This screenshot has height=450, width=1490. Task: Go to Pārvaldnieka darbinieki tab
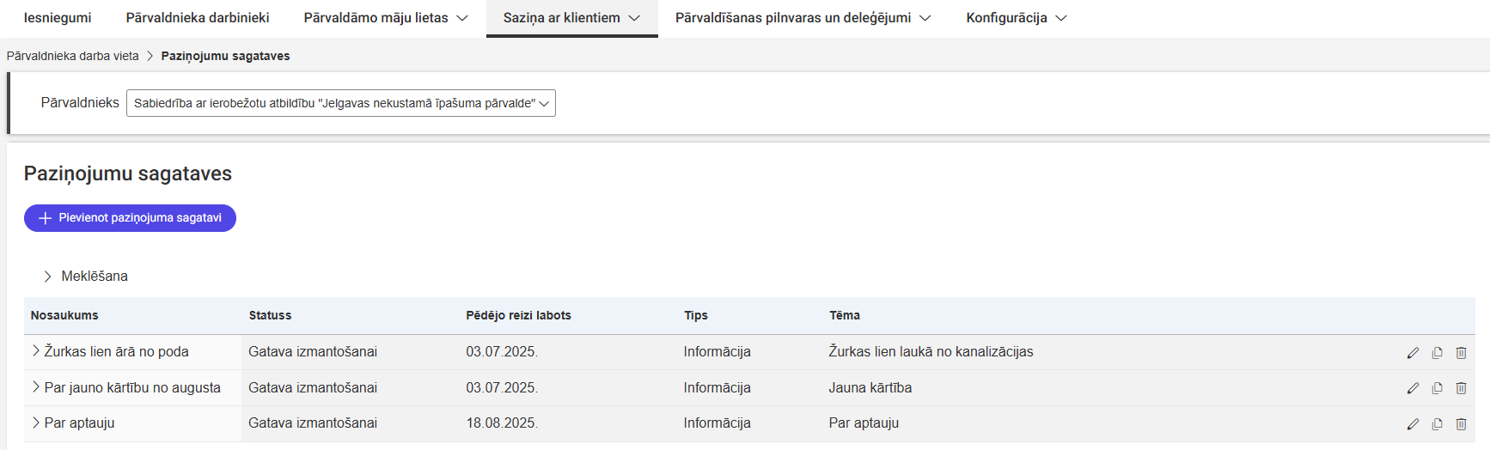pyautogui.click(x=198, y=18)
